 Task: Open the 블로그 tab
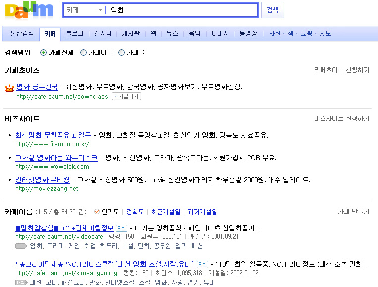(x=75, y=33)
